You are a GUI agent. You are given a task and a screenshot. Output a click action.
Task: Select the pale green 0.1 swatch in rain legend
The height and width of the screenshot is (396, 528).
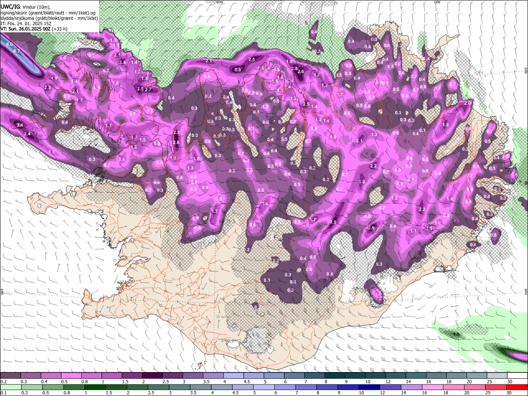(x=11, y=387)
